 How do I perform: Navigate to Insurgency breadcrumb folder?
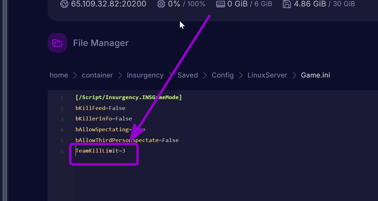pos(145,75)
